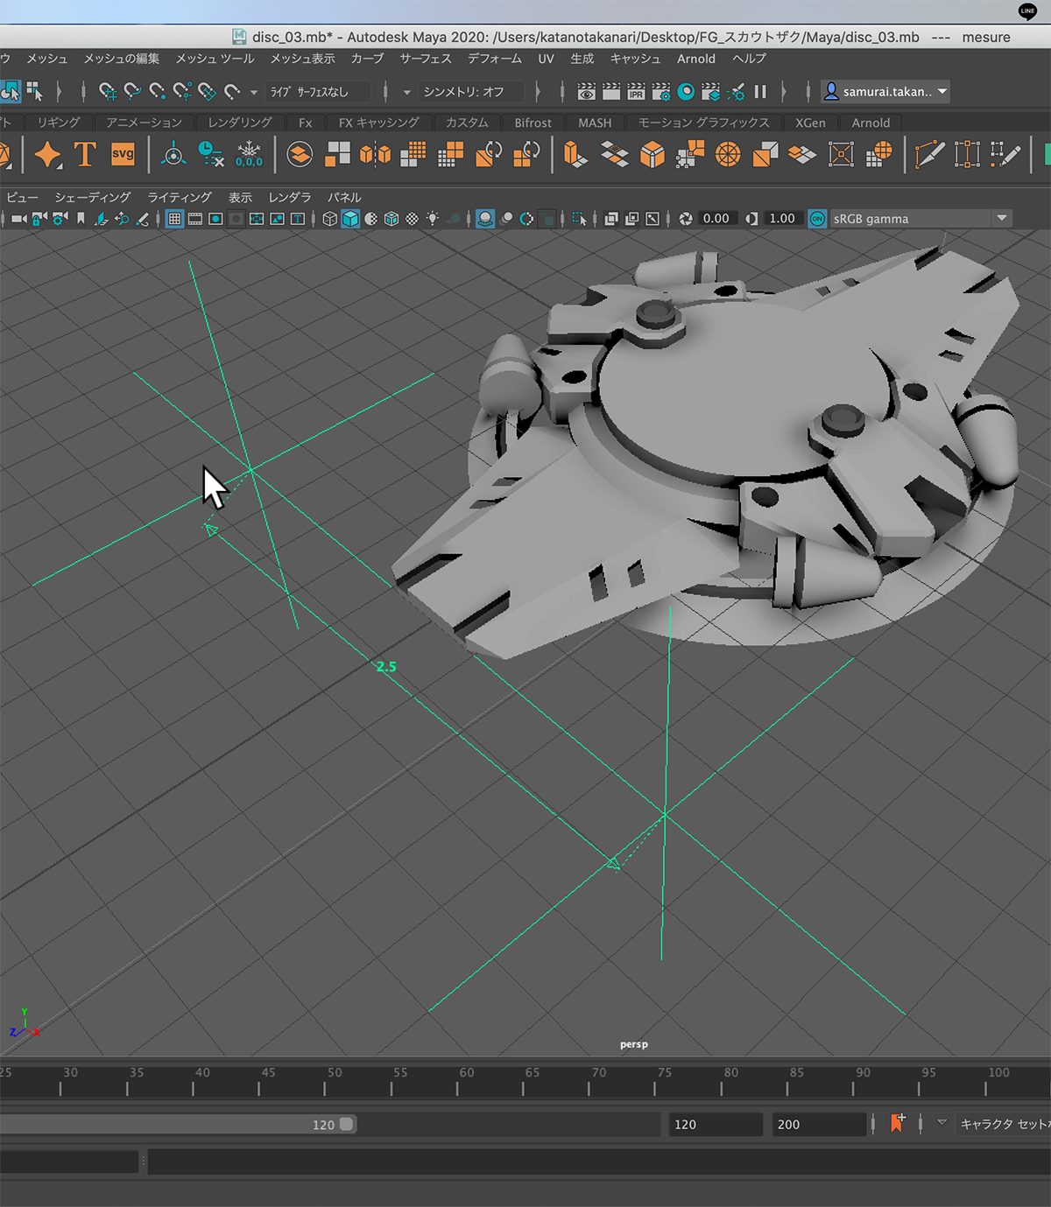Switch to the MASH shelf tab

[x=595, y=123]
